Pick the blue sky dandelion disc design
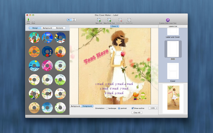This screenshot has height=133, width=213. [x=47, y=108]
